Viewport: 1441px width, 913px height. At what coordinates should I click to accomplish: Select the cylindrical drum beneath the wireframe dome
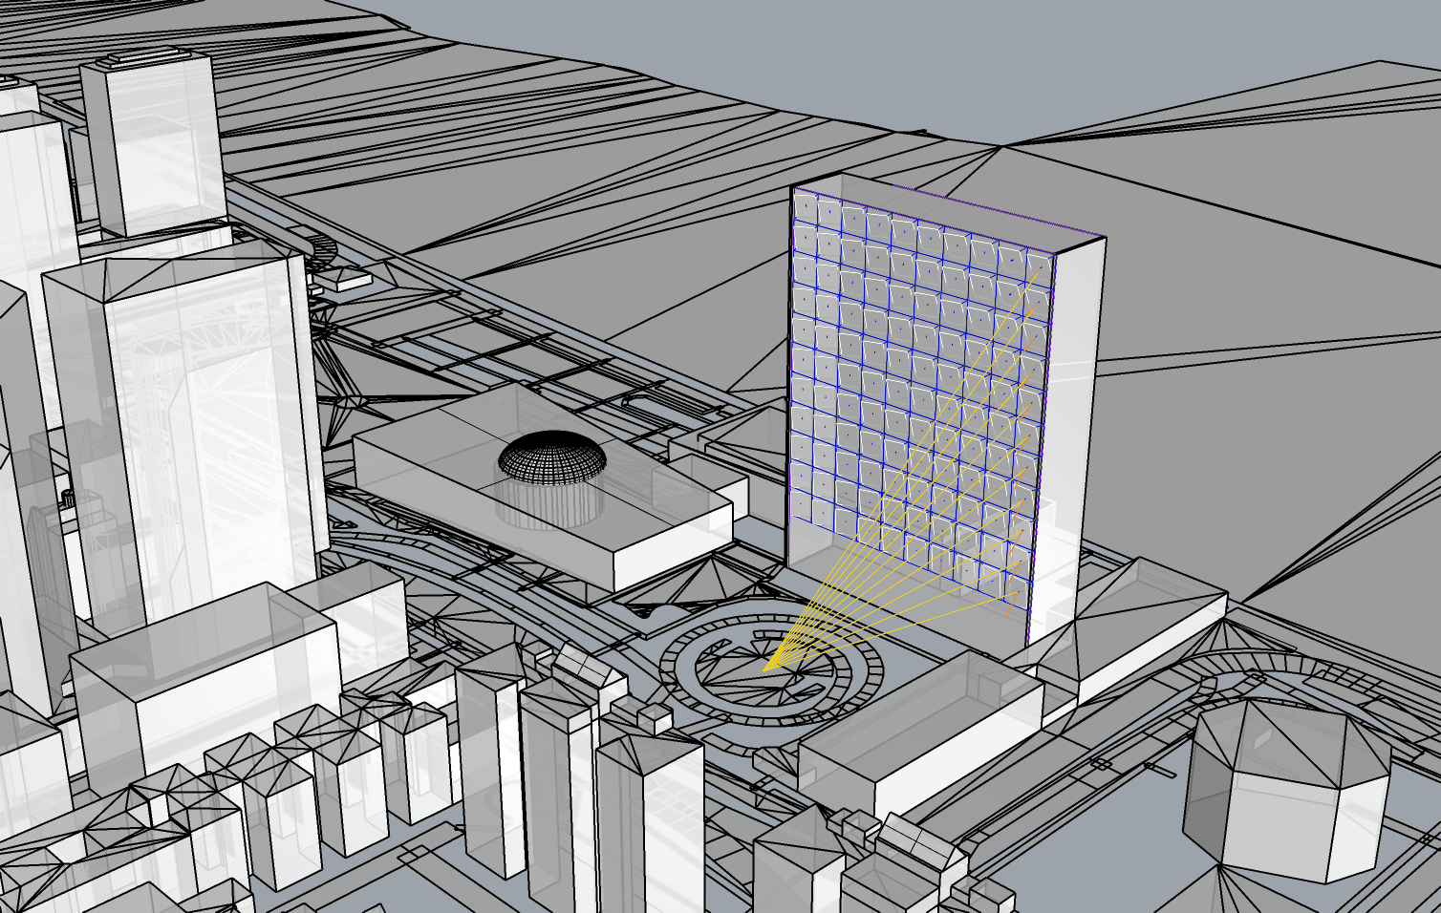[549, 501]
